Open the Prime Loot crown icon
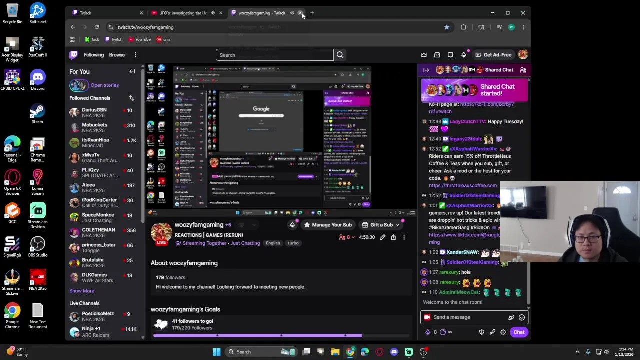 click(424, 55)
